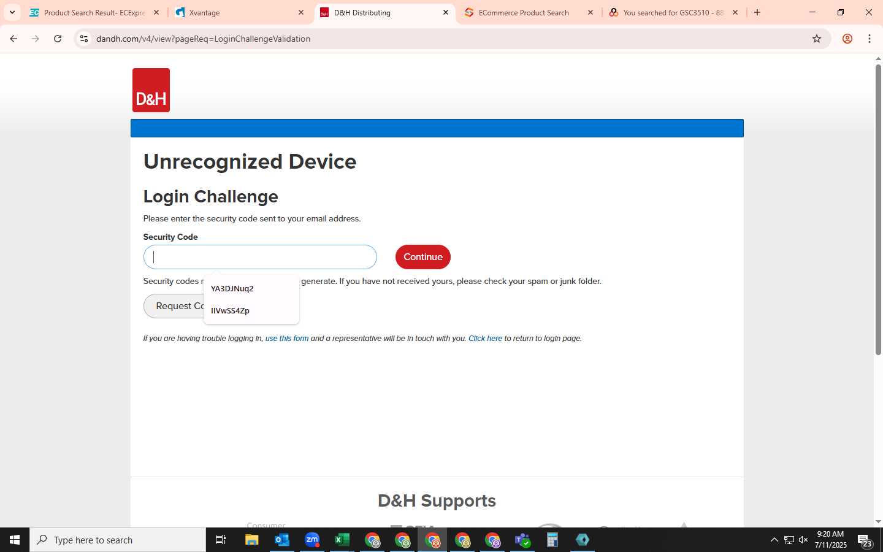Click the red Continue button

(423, 257)
